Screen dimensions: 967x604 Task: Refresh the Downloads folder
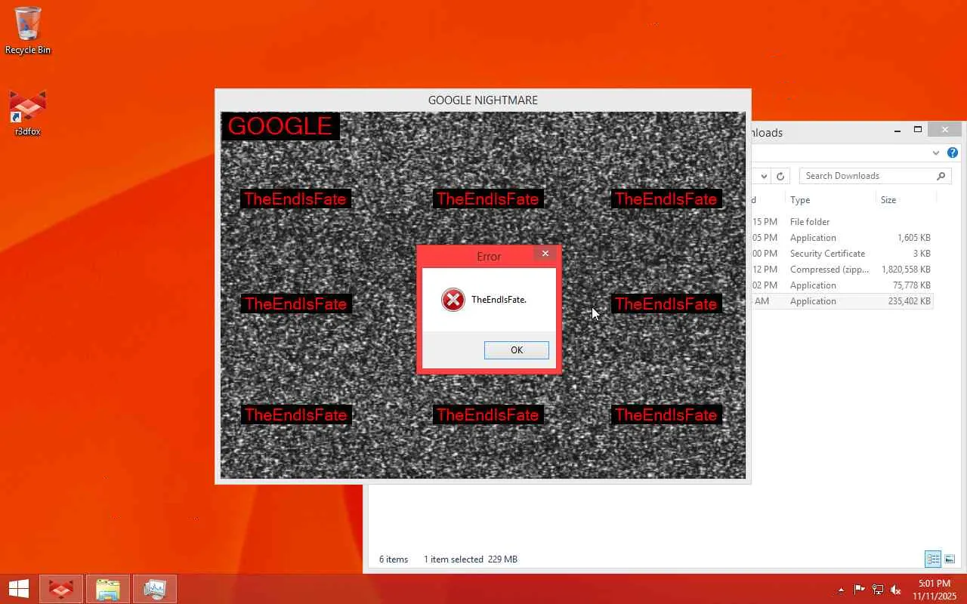[x=780, y=176]
